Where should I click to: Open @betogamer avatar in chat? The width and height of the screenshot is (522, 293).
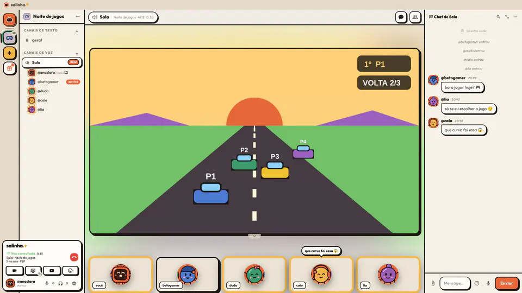pyautogui.click(x=433, y=80)
